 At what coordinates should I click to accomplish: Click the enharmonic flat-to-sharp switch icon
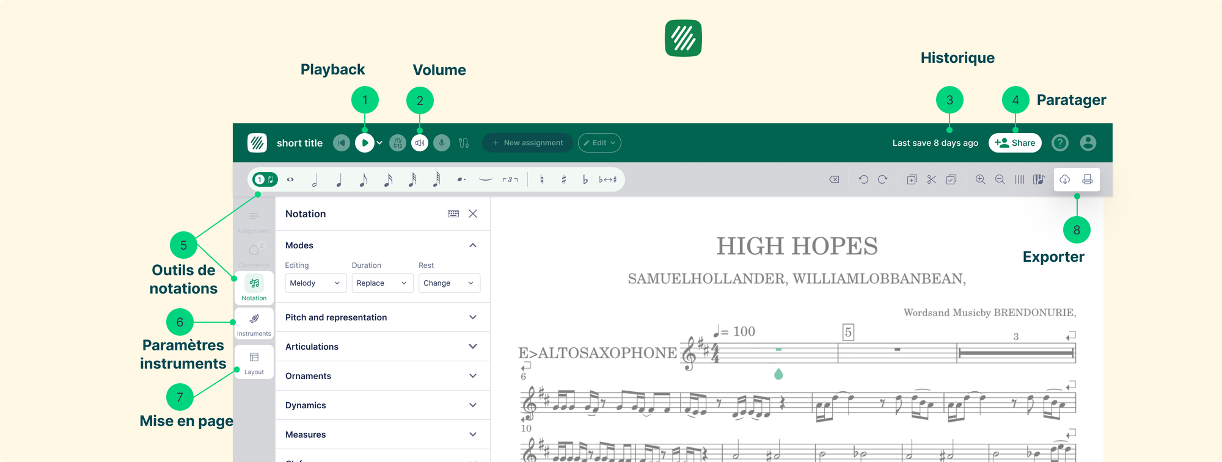point(608,179)
